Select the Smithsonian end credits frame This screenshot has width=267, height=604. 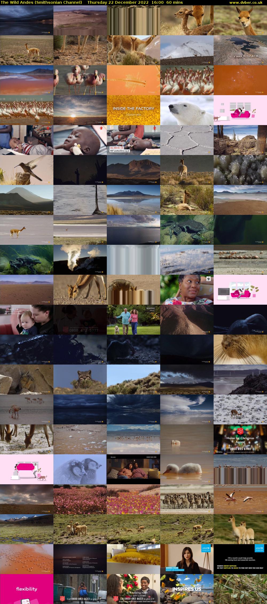(80, 559)
